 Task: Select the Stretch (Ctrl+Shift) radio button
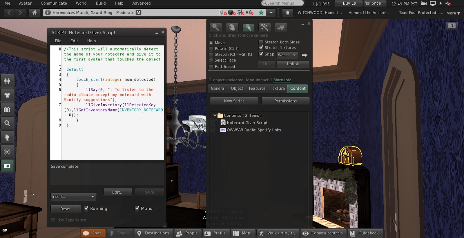coord(211,54)
